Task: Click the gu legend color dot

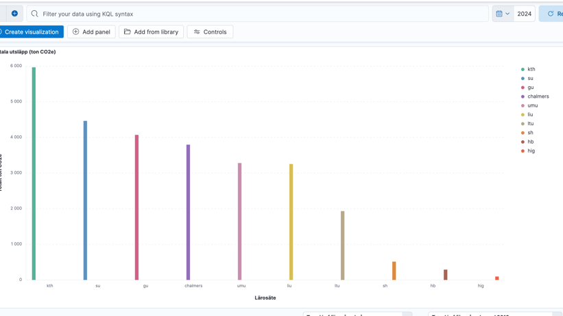Action: point(523,88)
